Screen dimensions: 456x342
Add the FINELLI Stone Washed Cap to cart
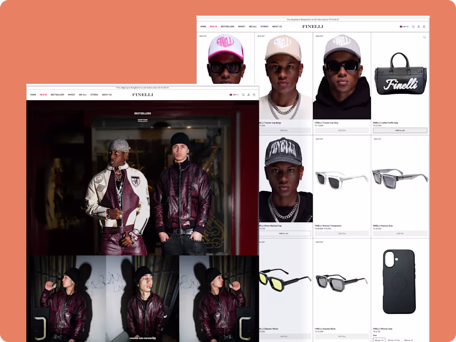(x=284, y=233)
